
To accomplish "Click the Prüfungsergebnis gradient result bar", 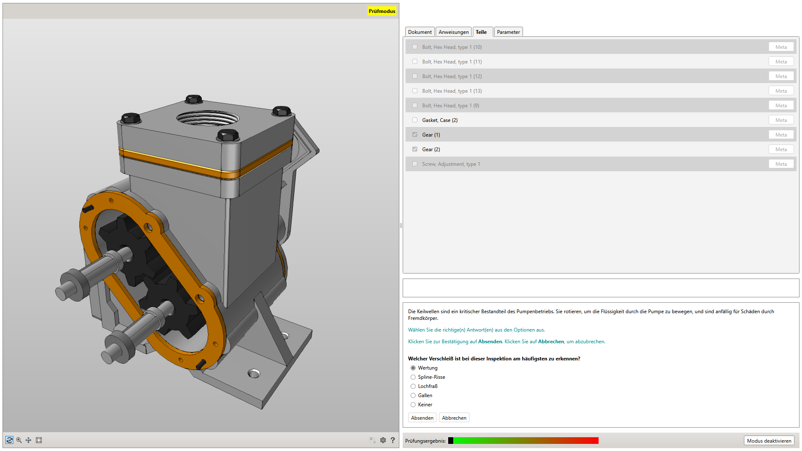I will [524, 441].
